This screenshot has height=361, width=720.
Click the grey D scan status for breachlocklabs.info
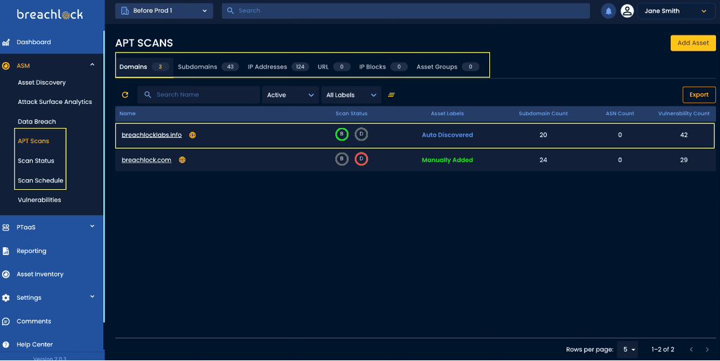pyautogui.click(x=361, y=135)
